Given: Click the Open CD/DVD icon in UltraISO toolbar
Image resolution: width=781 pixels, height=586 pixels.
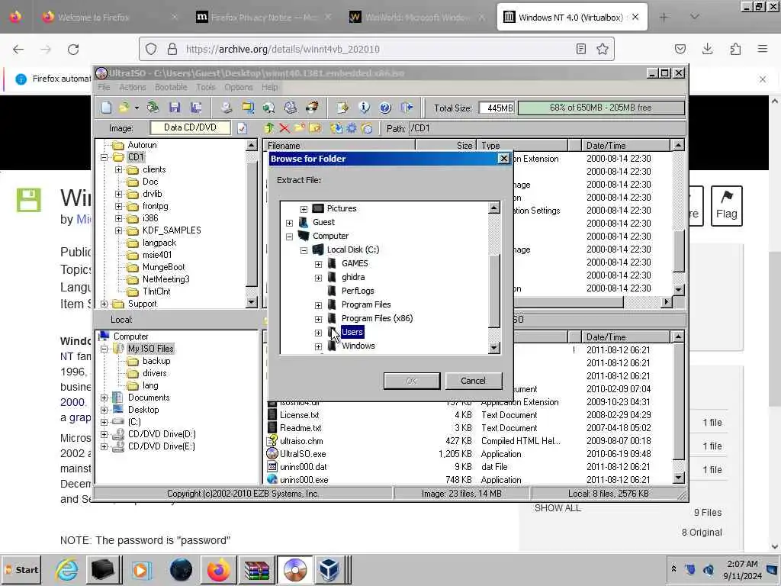Looking at the screenshot, I should [153, 108].
